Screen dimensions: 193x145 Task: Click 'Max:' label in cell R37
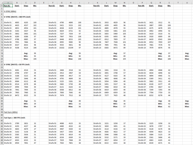coord(160,107)
